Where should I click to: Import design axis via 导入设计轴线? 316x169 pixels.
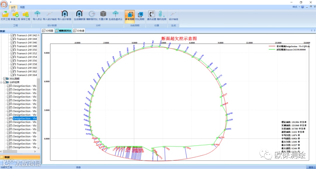[49, 16]
